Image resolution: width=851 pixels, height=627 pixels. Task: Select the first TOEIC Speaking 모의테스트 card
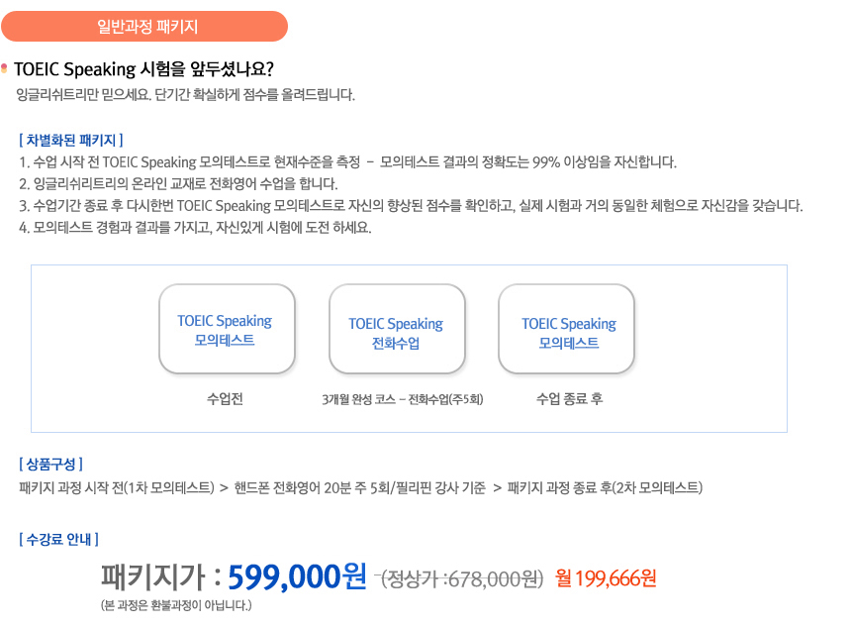click(227, 329)
